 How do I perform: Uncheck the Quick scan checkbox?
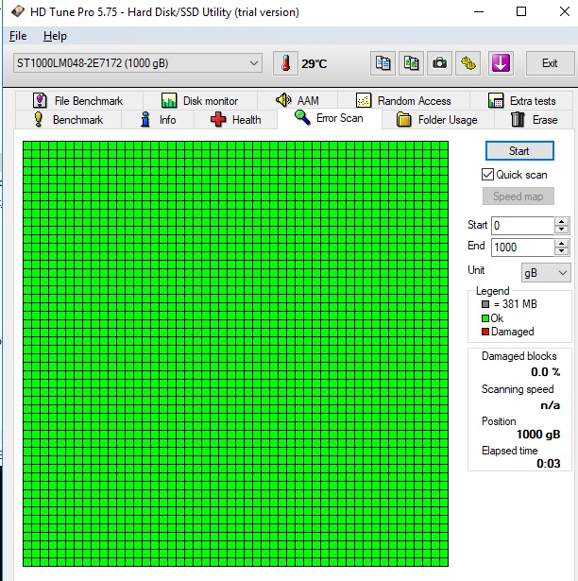tap(488, 175)
